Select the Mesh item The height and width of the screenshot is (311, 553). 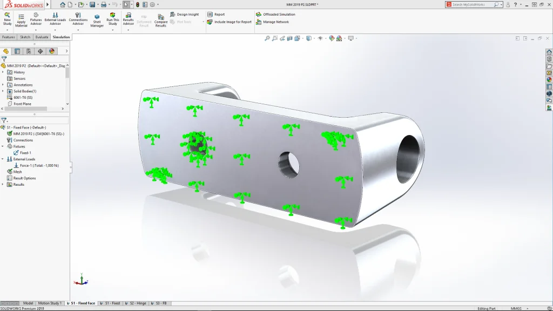point(15,172)
